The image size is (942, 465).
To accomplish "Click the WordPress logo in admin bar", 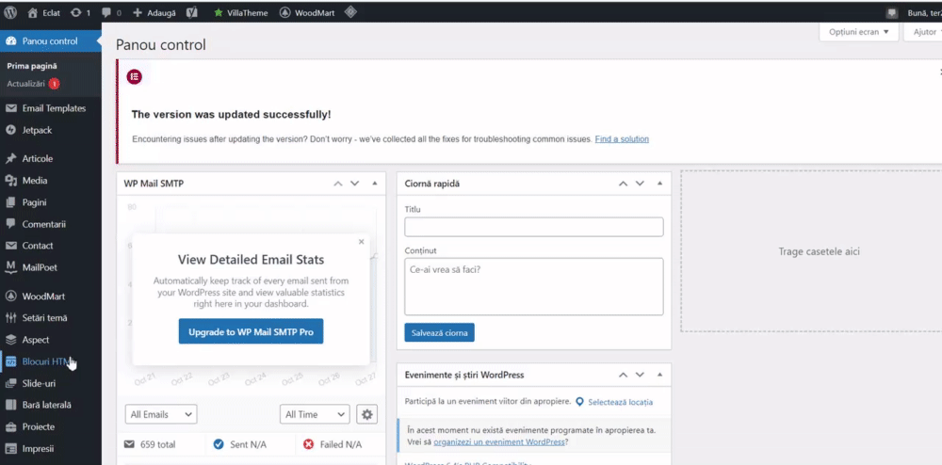I will coord(10,12).
